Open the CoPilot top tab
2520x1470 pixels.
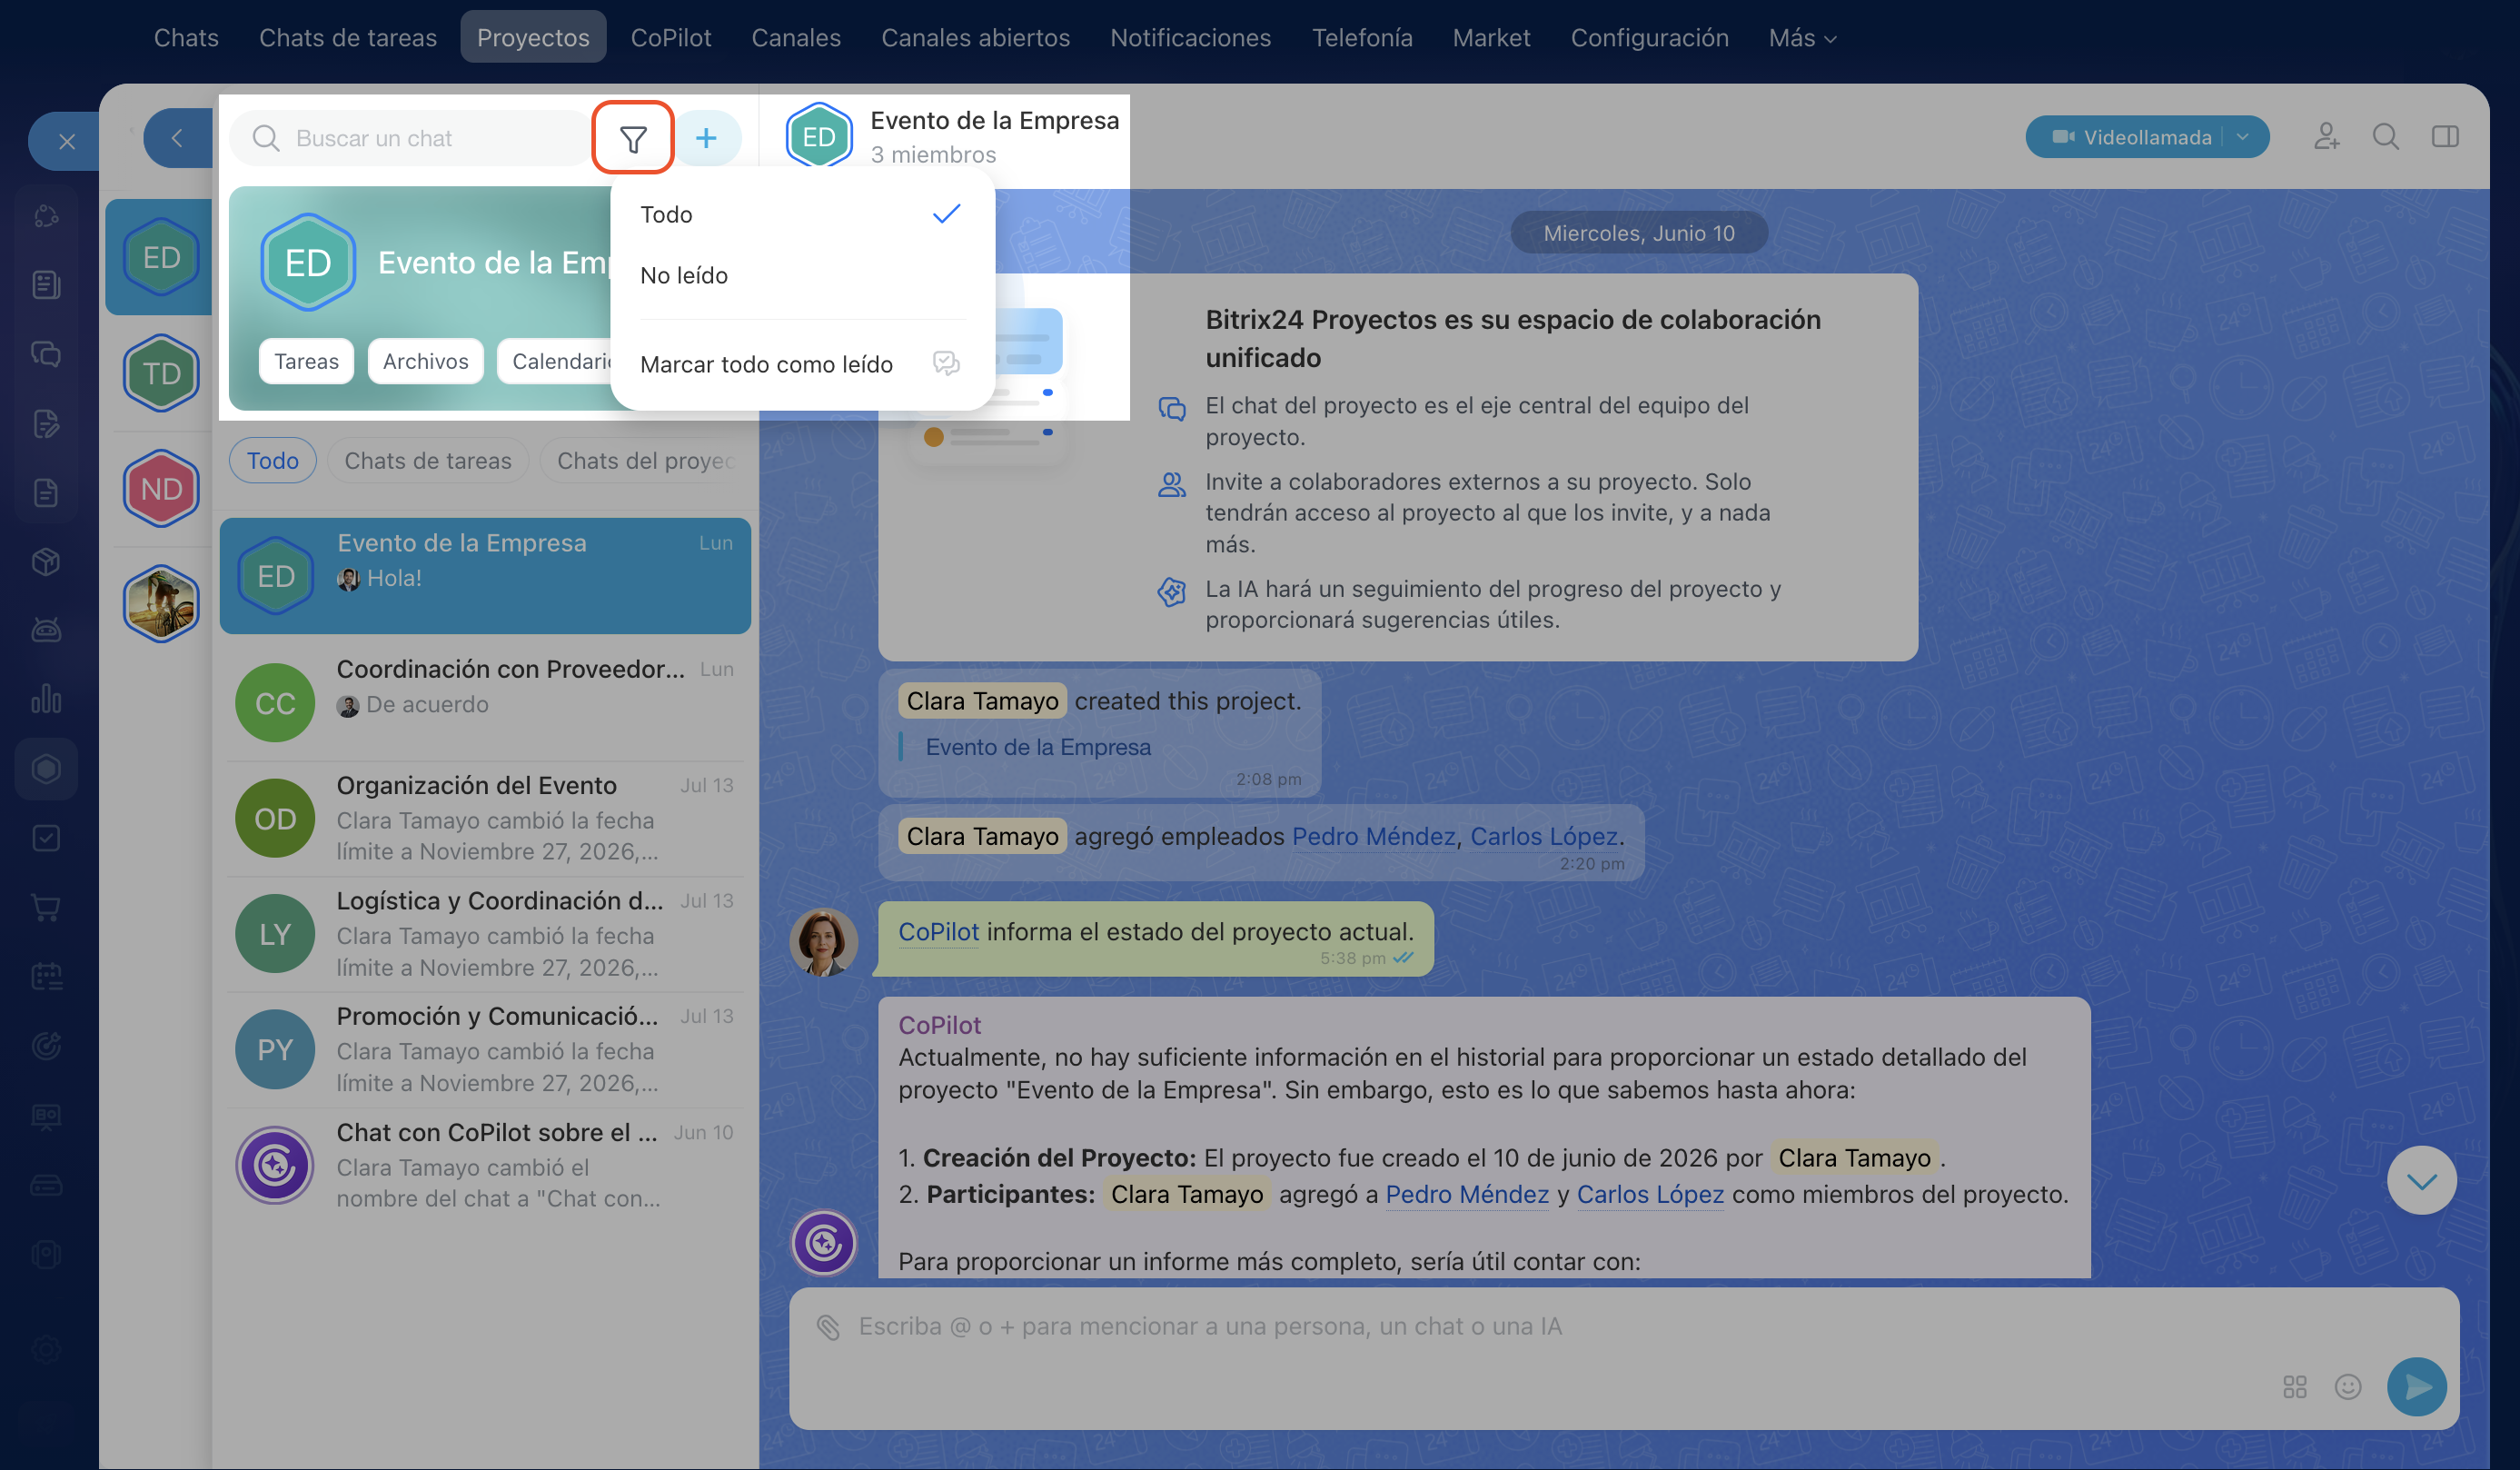click(x=670, y=38)
